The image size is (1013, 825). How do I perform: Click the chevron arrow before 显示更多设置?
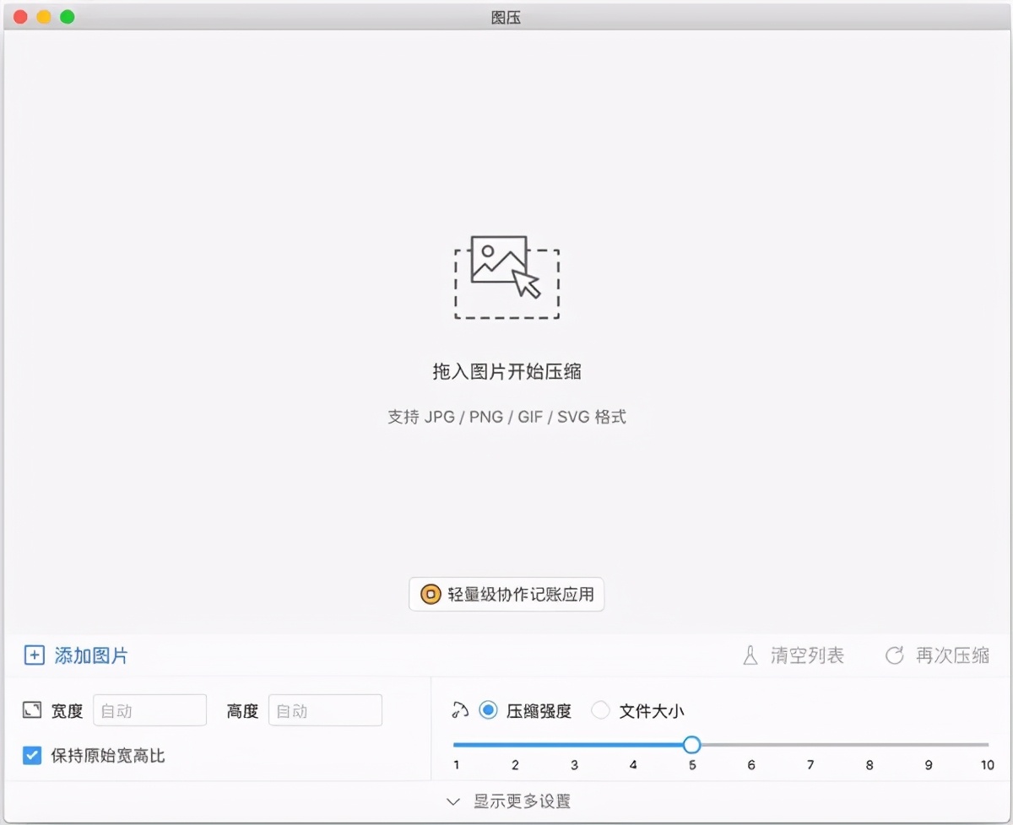(x=453, y=801)
